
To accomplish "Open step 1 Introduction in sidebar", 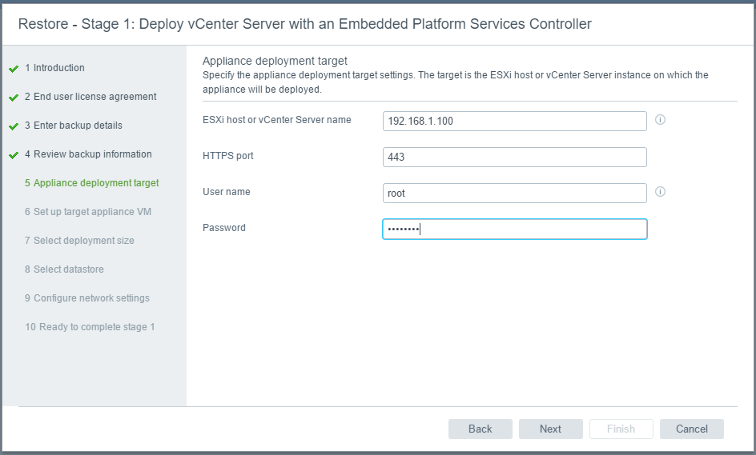I will (x=54, y=68).
